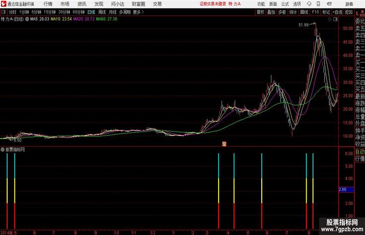The image size is (365, 235).
Task: Expand the 更多 periods chevron
Action: pyautogui.click(x=143, y=12)
